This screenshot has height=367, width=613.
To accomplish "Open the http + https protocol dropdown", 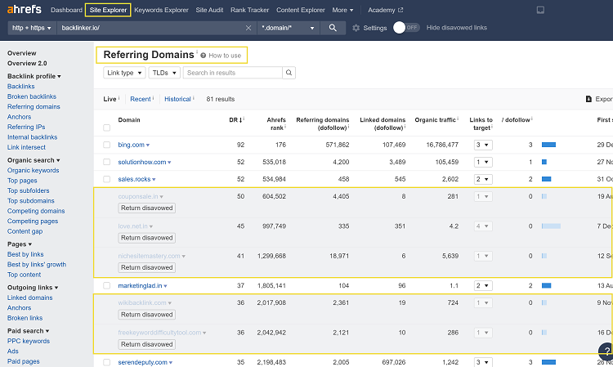I will 32,28.
